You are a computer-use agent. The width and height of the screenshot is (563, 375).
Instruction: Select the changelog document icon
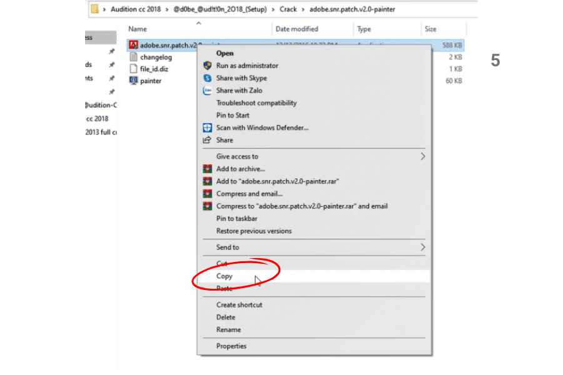(x=133, y=57)
